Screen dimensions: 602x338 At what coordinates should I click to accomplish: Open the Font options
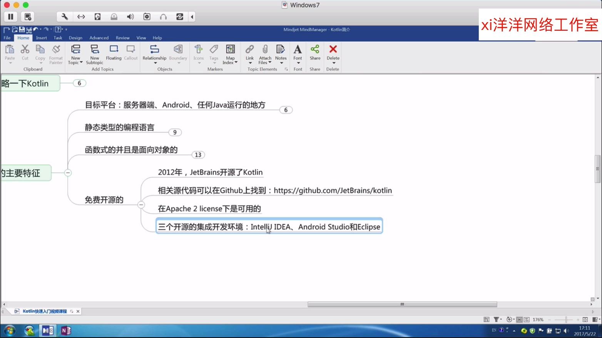pos(298,54)
